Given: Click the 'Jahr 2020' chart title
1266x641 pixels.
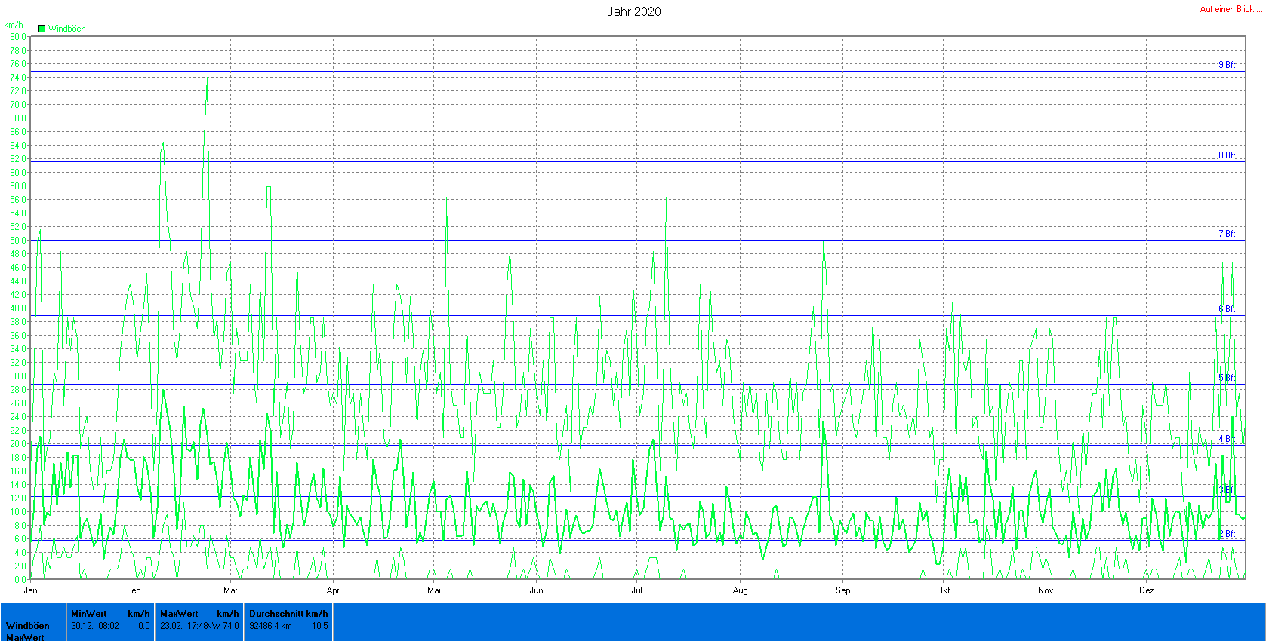Looking at the screenshot, I should click(x=633, y=11).
